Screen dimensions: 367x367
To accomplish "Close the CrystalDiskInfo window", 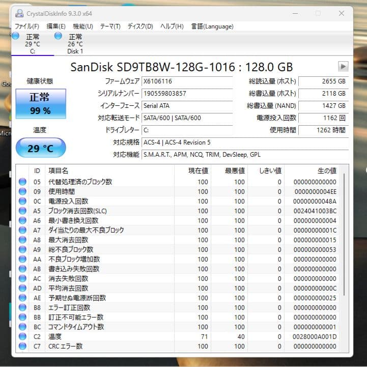I will point(342,13).
